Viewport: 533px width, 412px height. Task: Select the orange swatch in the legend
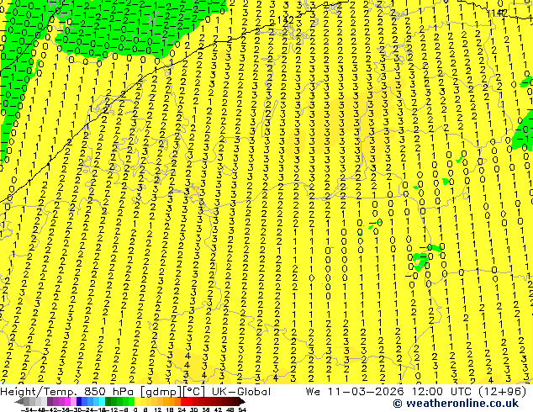pyautogui.click(x=172, y=401)
